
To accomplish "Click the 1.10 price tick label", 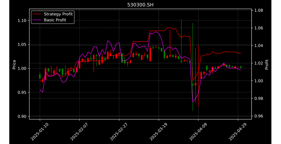I will [x=22, y=20].
